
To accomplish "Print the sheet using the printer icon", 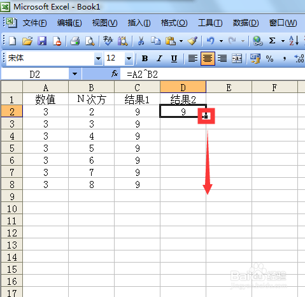I will click(74, 40).
